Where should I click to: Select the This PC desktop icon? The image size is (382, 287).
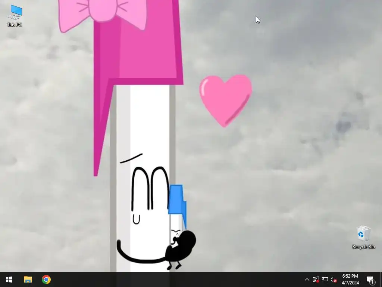[15, 15]
